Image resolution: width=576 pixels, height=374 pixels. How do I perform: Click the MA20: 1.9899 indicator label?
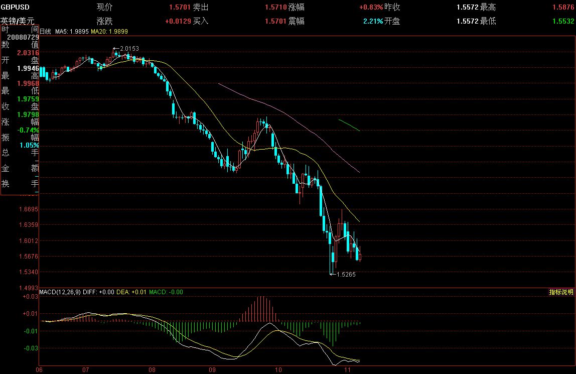(109, 32)
